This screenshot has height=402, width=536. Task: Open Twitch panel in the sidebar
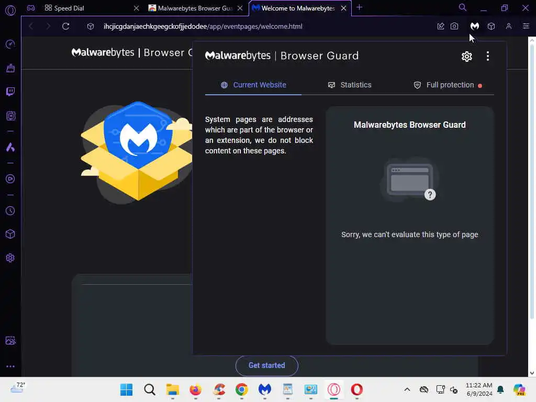point(10,92)
